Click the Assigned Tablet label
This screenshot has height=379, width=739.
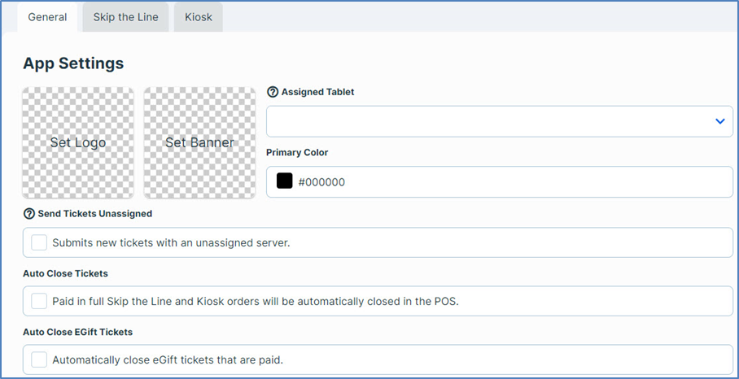point(317,92)
